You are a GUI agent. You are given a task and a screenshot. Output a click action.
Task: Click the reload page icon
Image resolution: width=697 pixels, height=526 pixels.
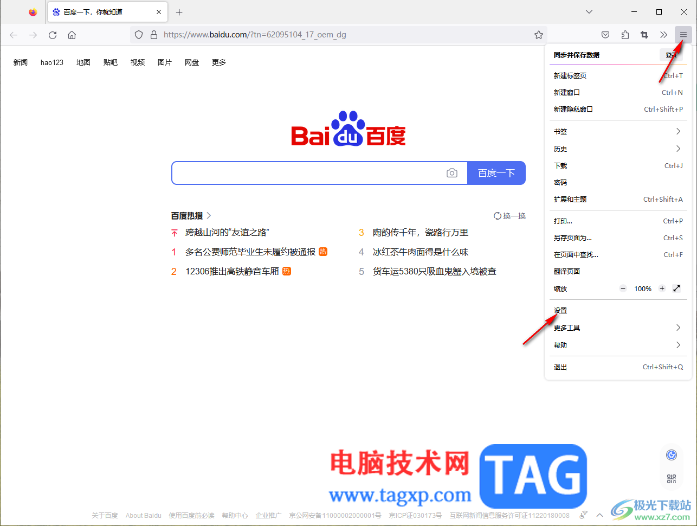[52, 35]
